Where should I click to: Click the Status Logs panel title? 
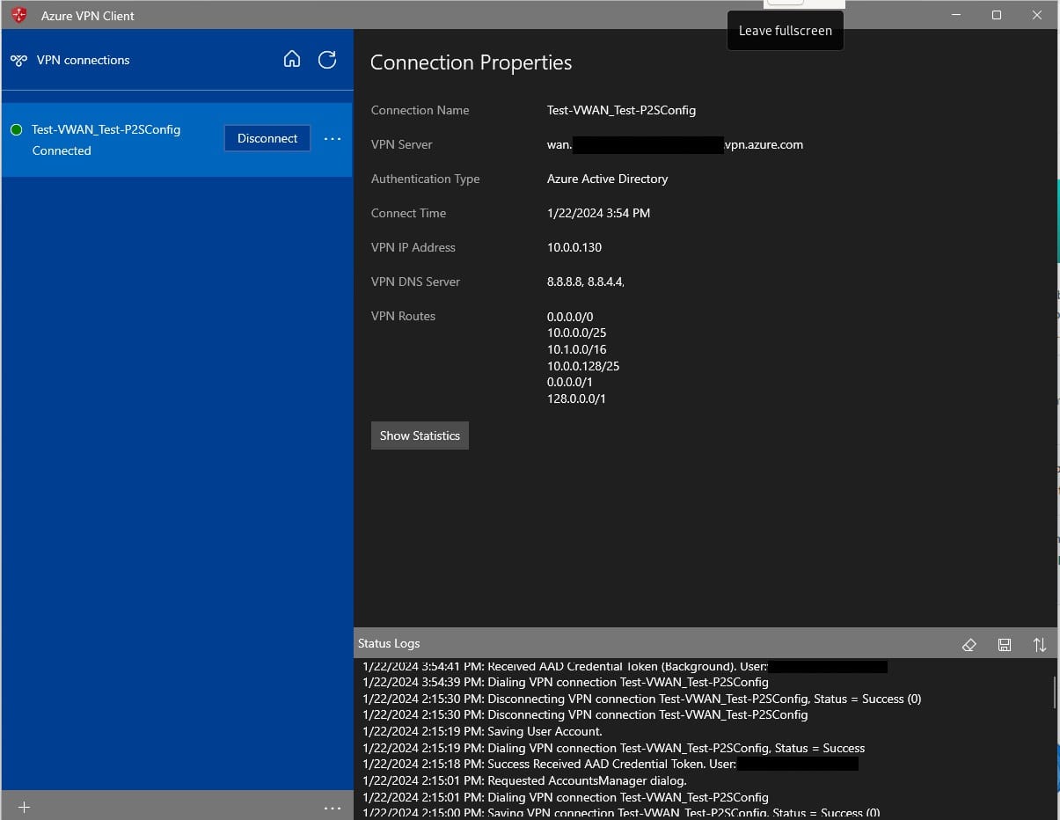coord(389,644)
